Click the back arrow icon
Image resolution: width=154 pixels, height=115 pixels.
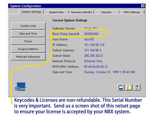coord(121,87)
